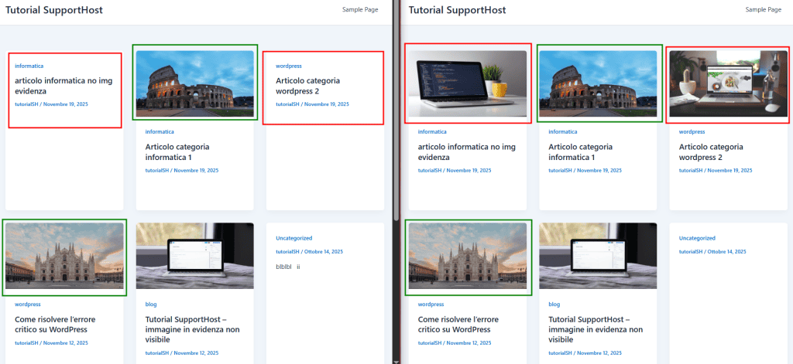Click the 'blblbl ii' excerpt text
This screenshot has width=793, height=364.
[x=288, y=267]
